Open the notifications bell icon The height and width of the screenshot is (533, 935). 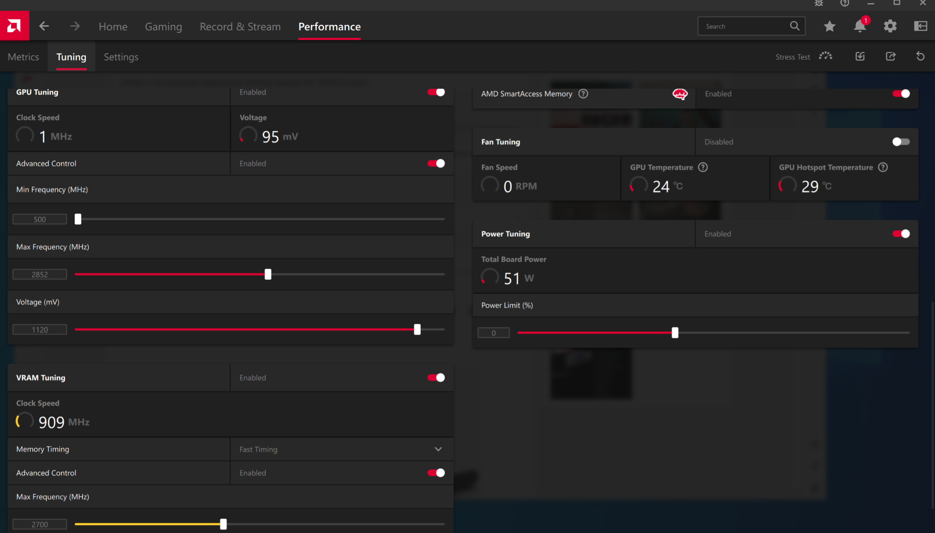859,26
